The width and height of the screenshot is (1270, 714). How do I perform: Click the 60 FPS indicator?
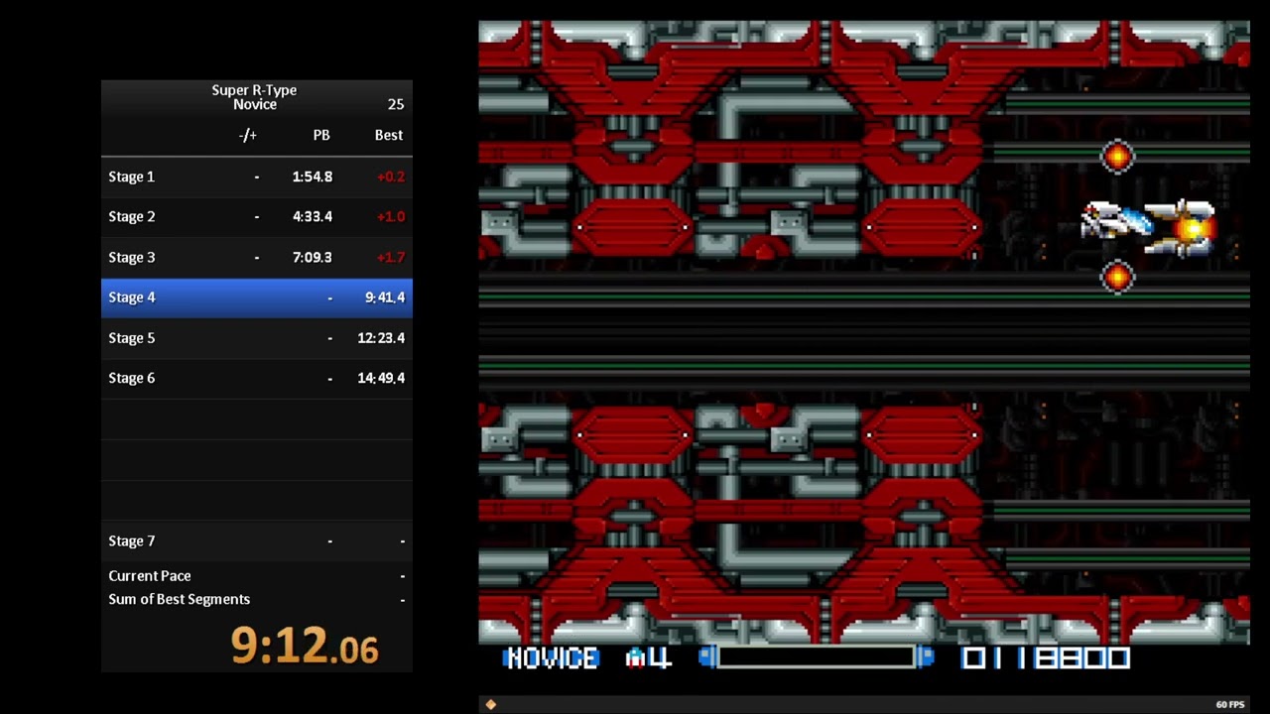1230,705
